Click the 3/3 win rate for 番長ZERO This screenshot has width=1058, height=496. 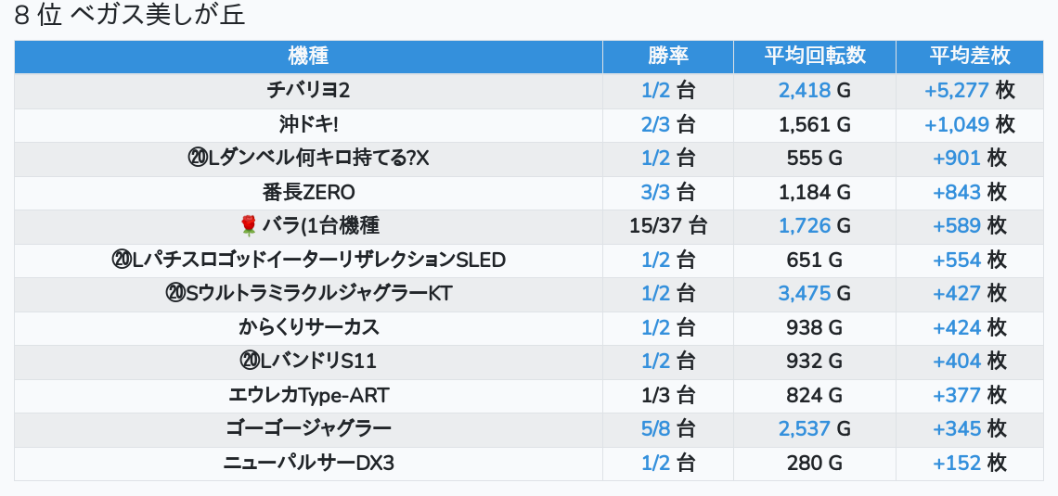[655, 192]
